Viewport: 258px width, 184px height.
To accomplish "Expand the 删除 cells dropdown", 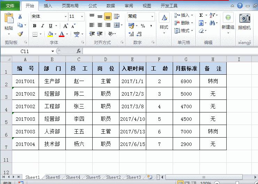I will pos(192,23).
